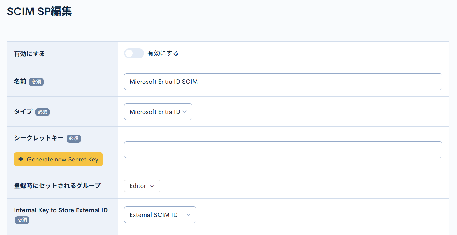The image size is (457, 235).
Task: Click the arrow icon in Editor dropdown
Action: tap(152, 186)
